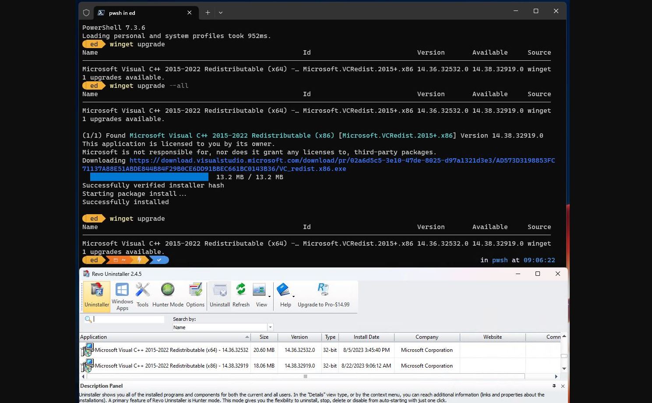The width and height of the screenshot is (652, 403).
Task: Click the lightning bolt prompt segment
Action: pos(140,260)
